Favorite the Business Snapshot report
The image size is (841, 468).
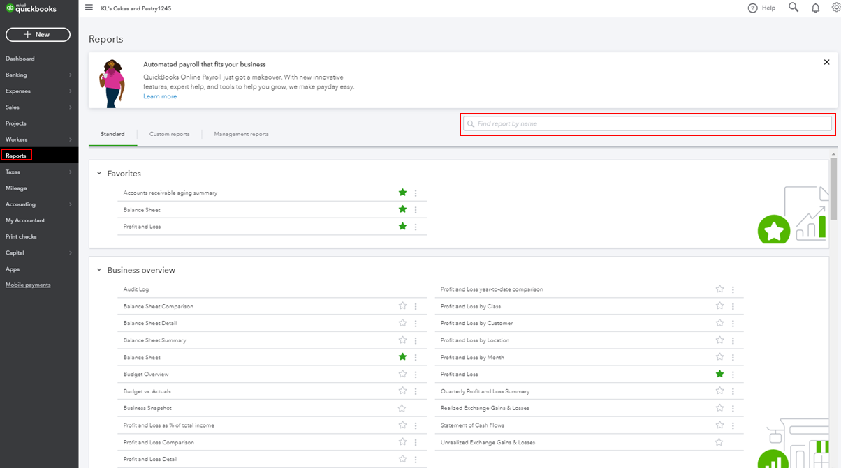(402, 408)
